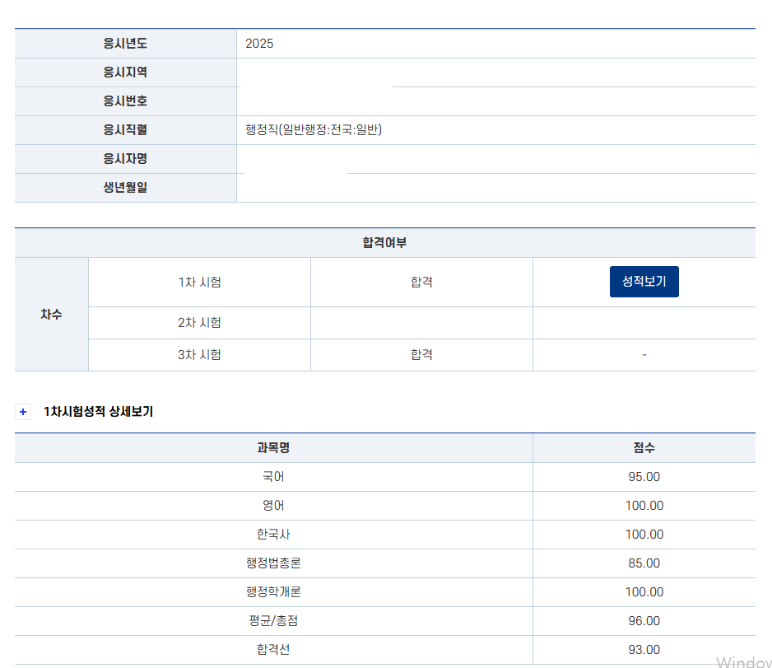Select the 3차 시험 row cell
772x668 pixels.
point(199,355)
